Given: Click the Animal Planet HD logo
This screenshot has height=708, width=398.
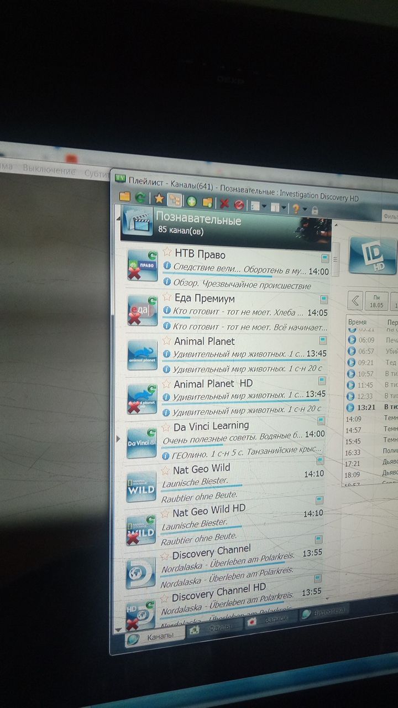Looking at the screenshot, I should 142,398.
